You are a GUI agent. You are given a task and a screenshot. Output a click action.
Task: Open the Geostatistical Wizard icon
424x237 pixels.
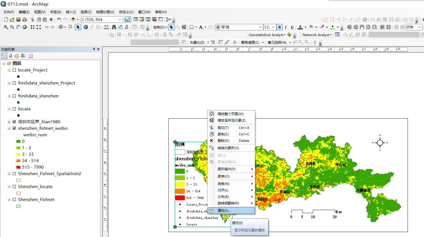(x=290, y=35)
